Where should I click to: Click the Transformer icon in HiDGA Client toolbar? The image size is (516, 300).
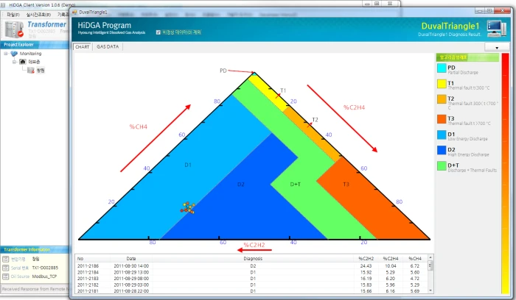(14, 29)
